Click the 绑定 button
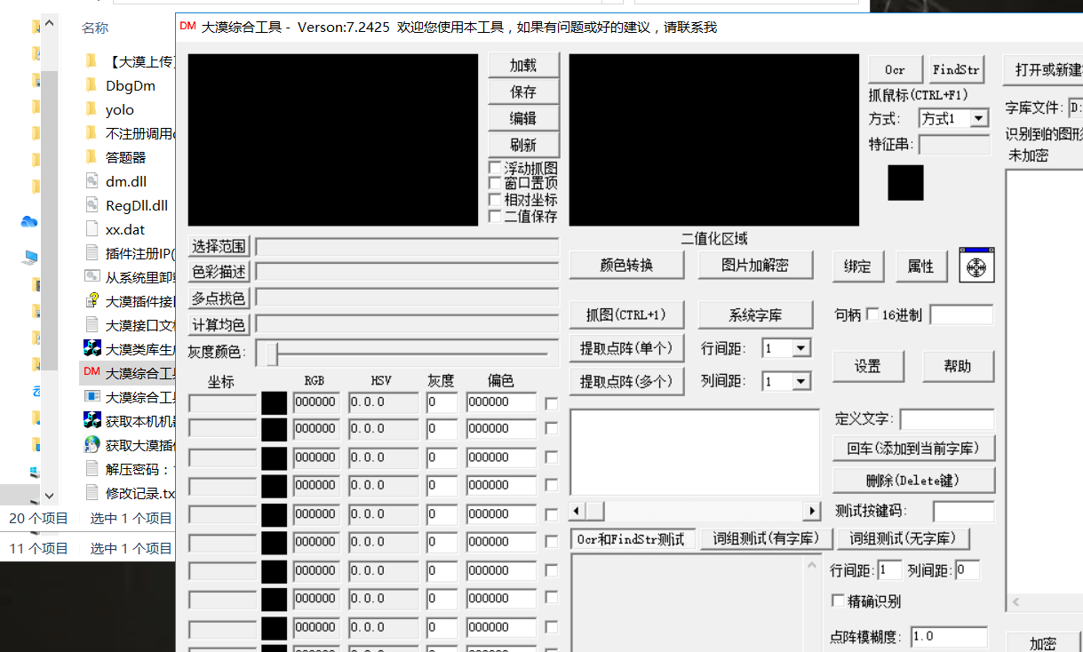 point(857,266)
